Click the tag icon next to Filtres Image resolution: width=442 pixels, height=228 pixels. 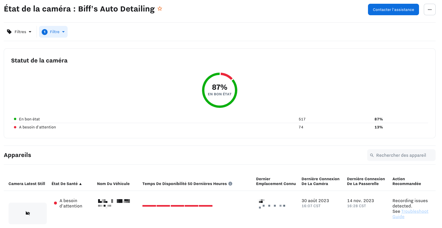9,32
